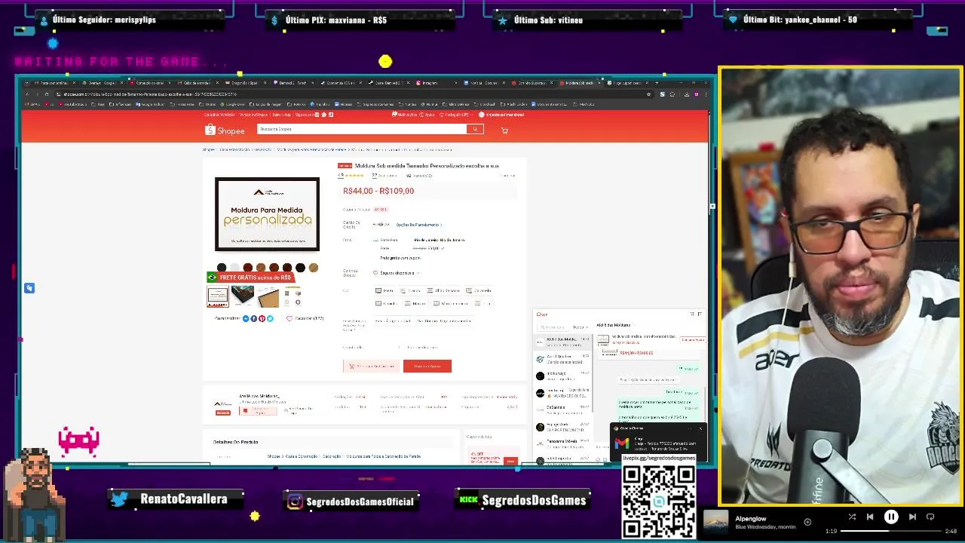Toggle repeat in music player

(930, 517)
